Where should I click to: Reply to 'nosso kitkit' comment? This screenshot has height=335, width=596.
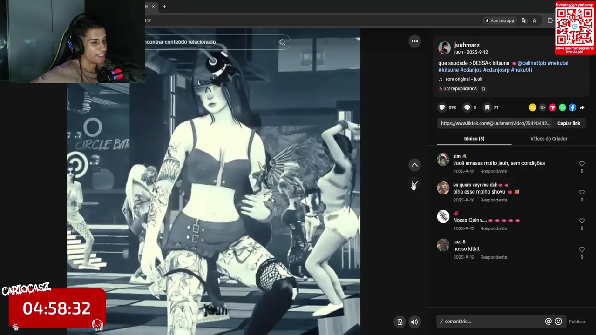(494, 257)
